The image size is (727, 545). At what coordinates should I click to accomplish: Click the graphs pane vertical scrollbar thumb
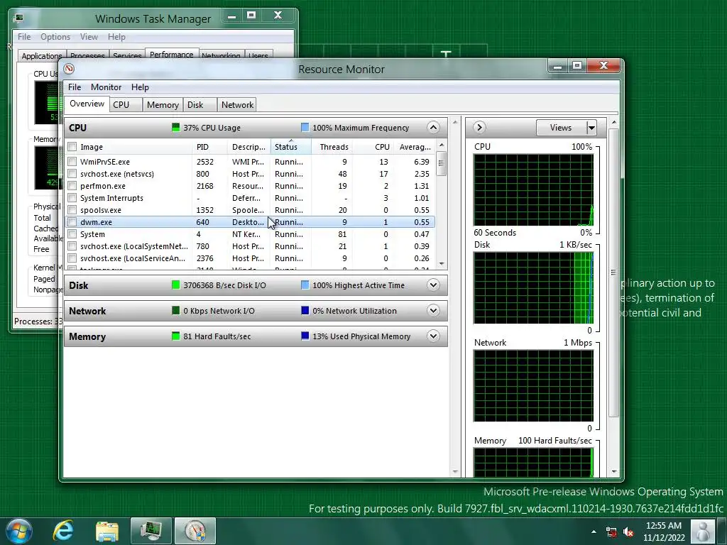coord(614,272)
